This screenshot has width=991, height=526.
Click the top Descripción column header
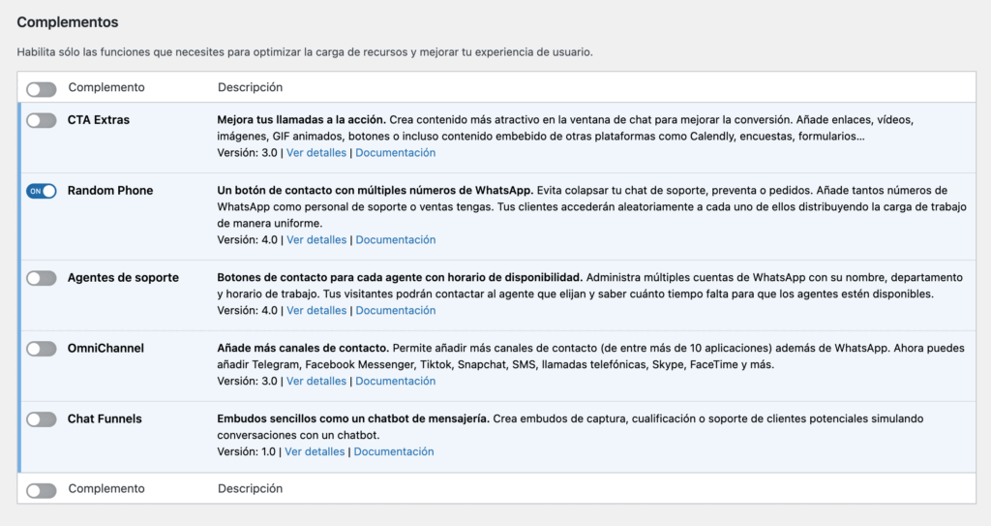coord(250,87)
